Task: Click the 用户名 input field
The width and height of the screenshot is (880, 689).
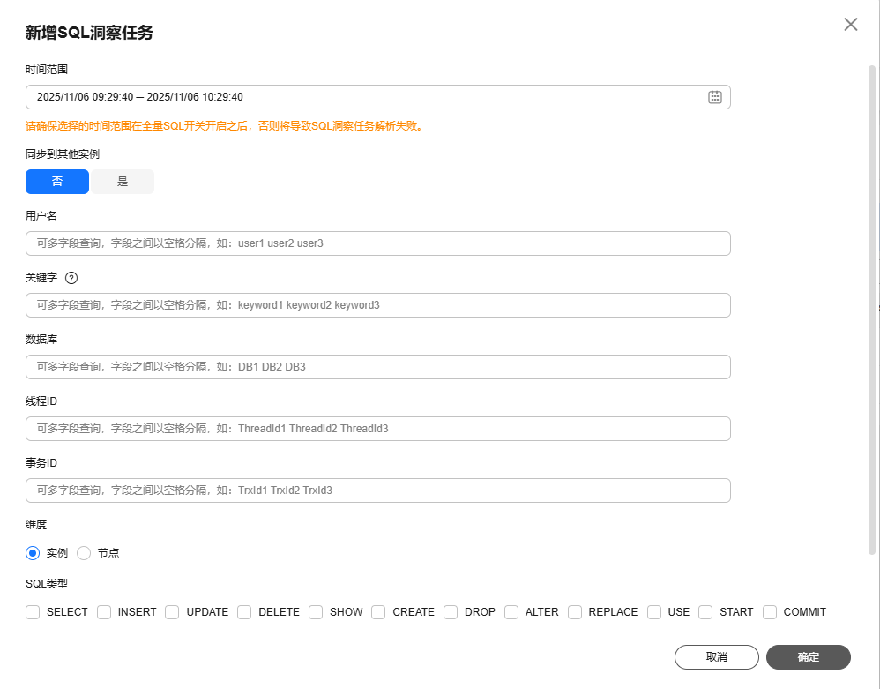Action: pos(377,243)
